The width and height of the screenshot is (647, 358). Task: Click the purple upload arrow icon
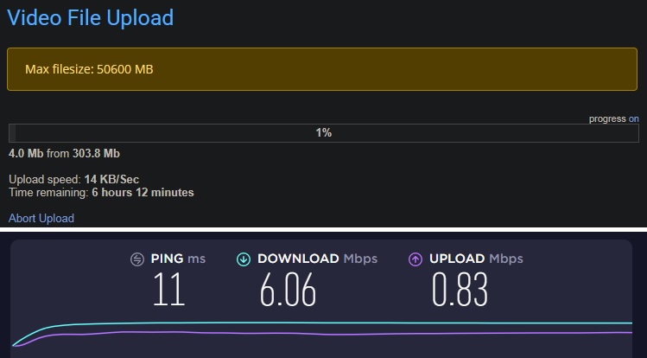coord(415,259)
